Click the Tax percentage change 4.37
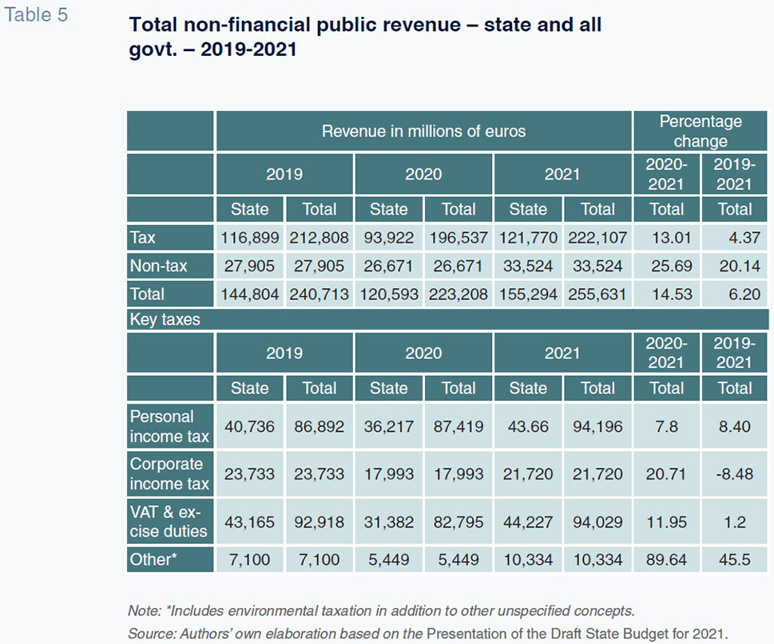Viewport: 774px width, 644px height. pos(744,238)
